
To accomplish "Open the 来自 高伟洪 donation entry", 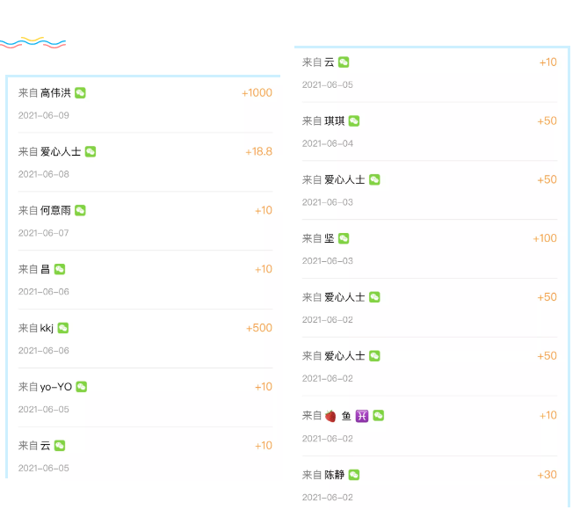I will (145, 104).
